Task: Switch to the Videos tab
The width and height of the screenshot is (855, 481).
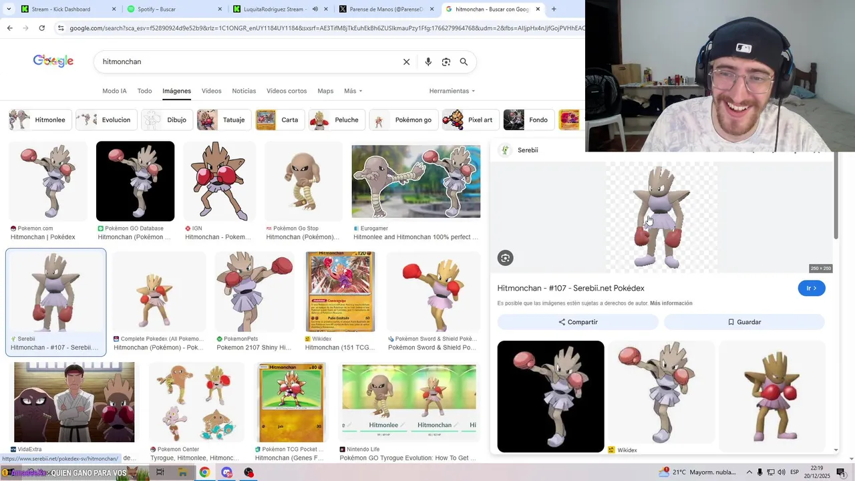Action: pyautogui.click(x=211, y=91)
